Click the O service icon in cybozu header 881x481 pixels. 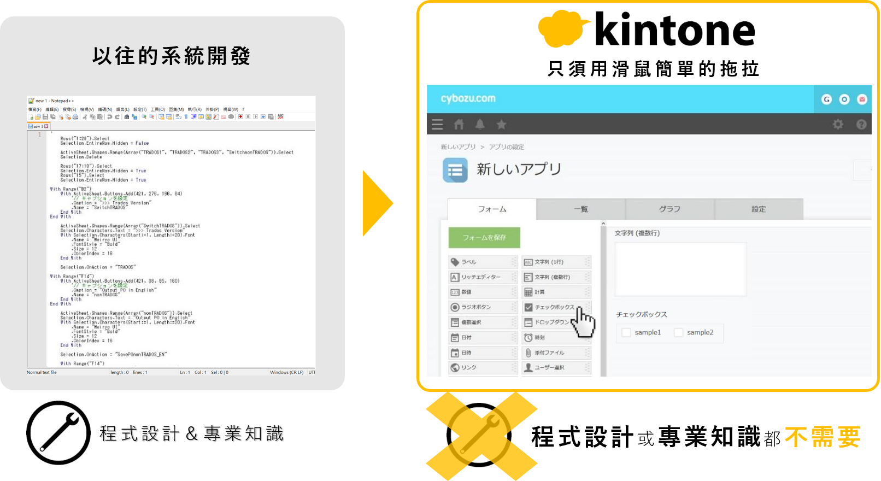(844, 99)
